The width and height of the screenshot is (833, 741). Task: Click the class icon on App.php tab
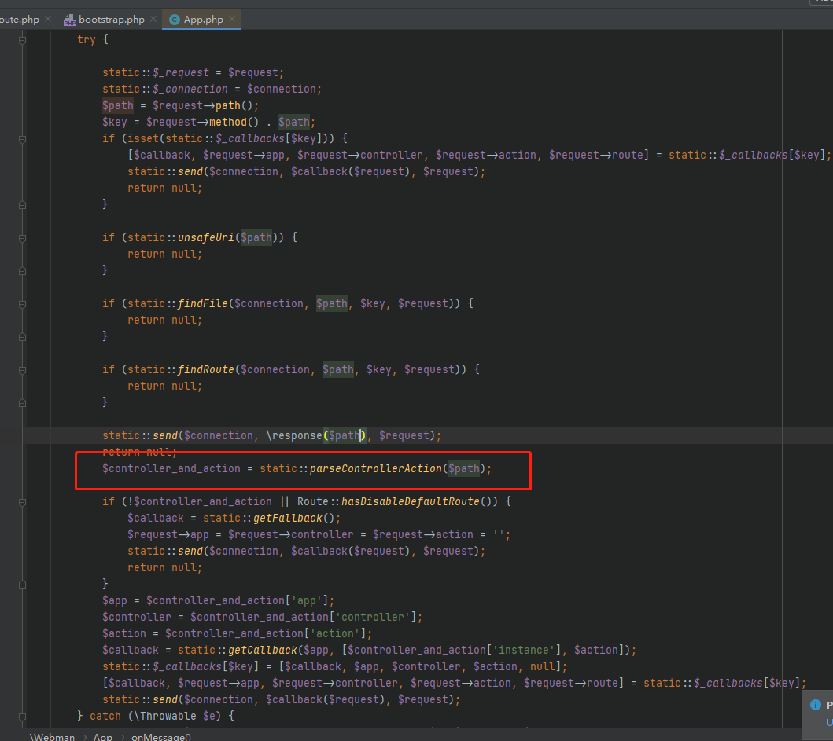[x=175, y=20]
